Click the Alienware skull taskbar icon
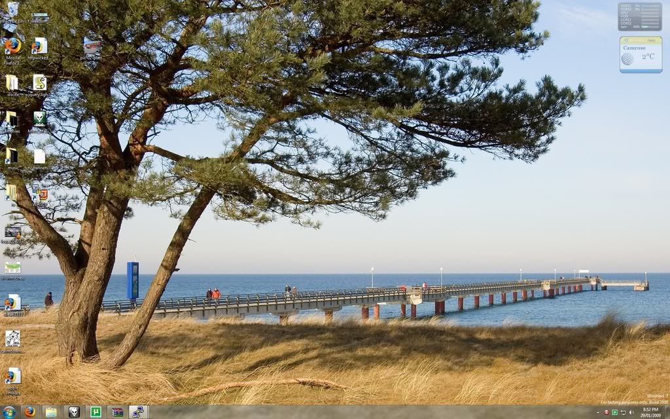Image resolution: width=670 pixels, height=419 pixels. 73,412
